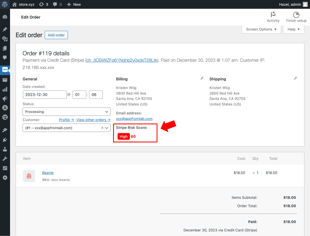Open the circled person icon in sidebar
The image size is (310, 236).
(x=5, y=108)
